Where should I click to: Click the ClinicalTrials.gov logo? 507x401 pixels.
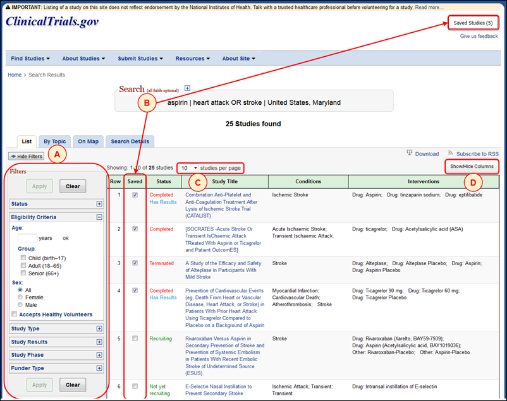[52, 21]
